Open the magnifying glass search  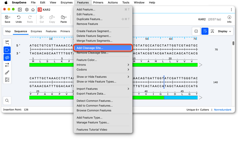[7, 101]
